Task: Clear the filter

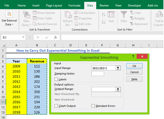Action: click(x=136, y=13)
